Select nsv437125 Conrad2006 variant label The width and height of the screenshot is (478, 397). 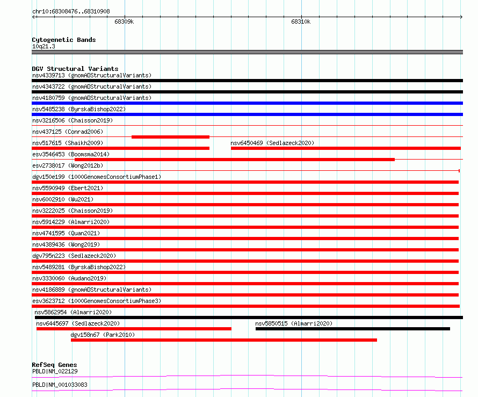(x=68, y=132)
